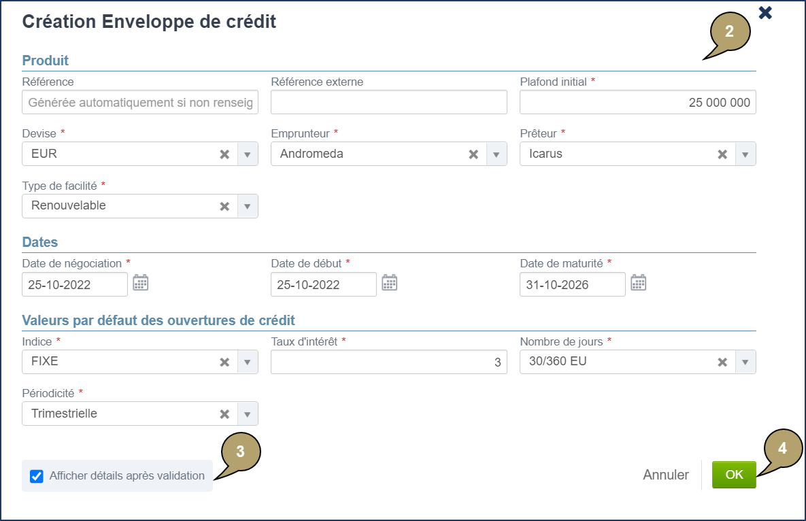
Task: Clear the Nombre de jours 30/360 EU value
Action: click(x=722, y=363)
